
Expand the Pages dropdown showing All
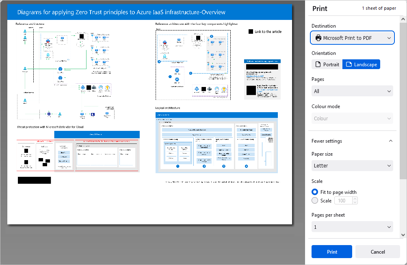(x=352, y=91)
